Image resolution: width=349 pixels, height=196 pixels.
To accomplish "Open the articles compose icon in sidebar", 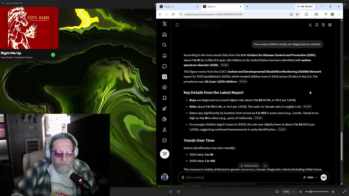I will pyautogui.click(x=164, y=119).
